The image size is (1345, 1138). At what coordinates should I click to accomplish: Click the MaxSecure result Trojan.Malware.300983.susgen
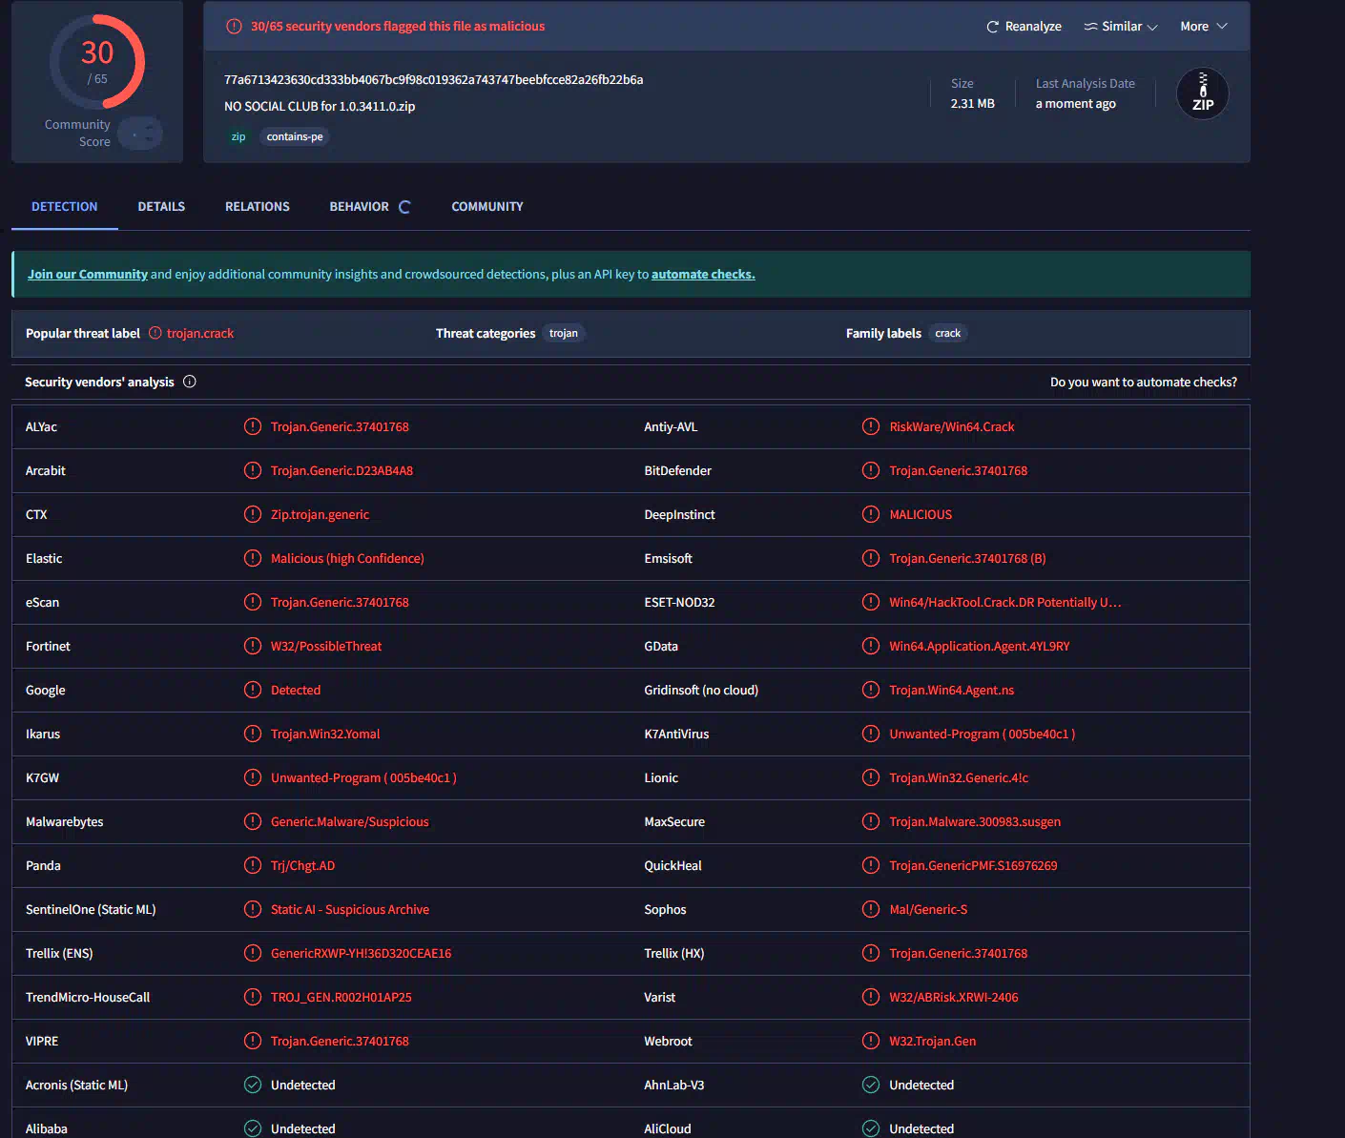975,822
